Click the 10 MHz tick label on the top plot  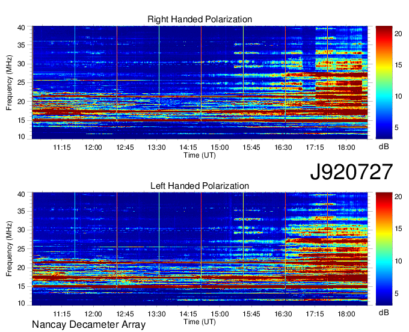click(x=21, y=137)
